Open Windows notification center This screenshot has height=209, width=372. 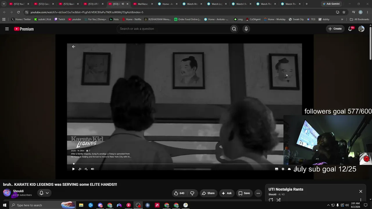(366, 205)
